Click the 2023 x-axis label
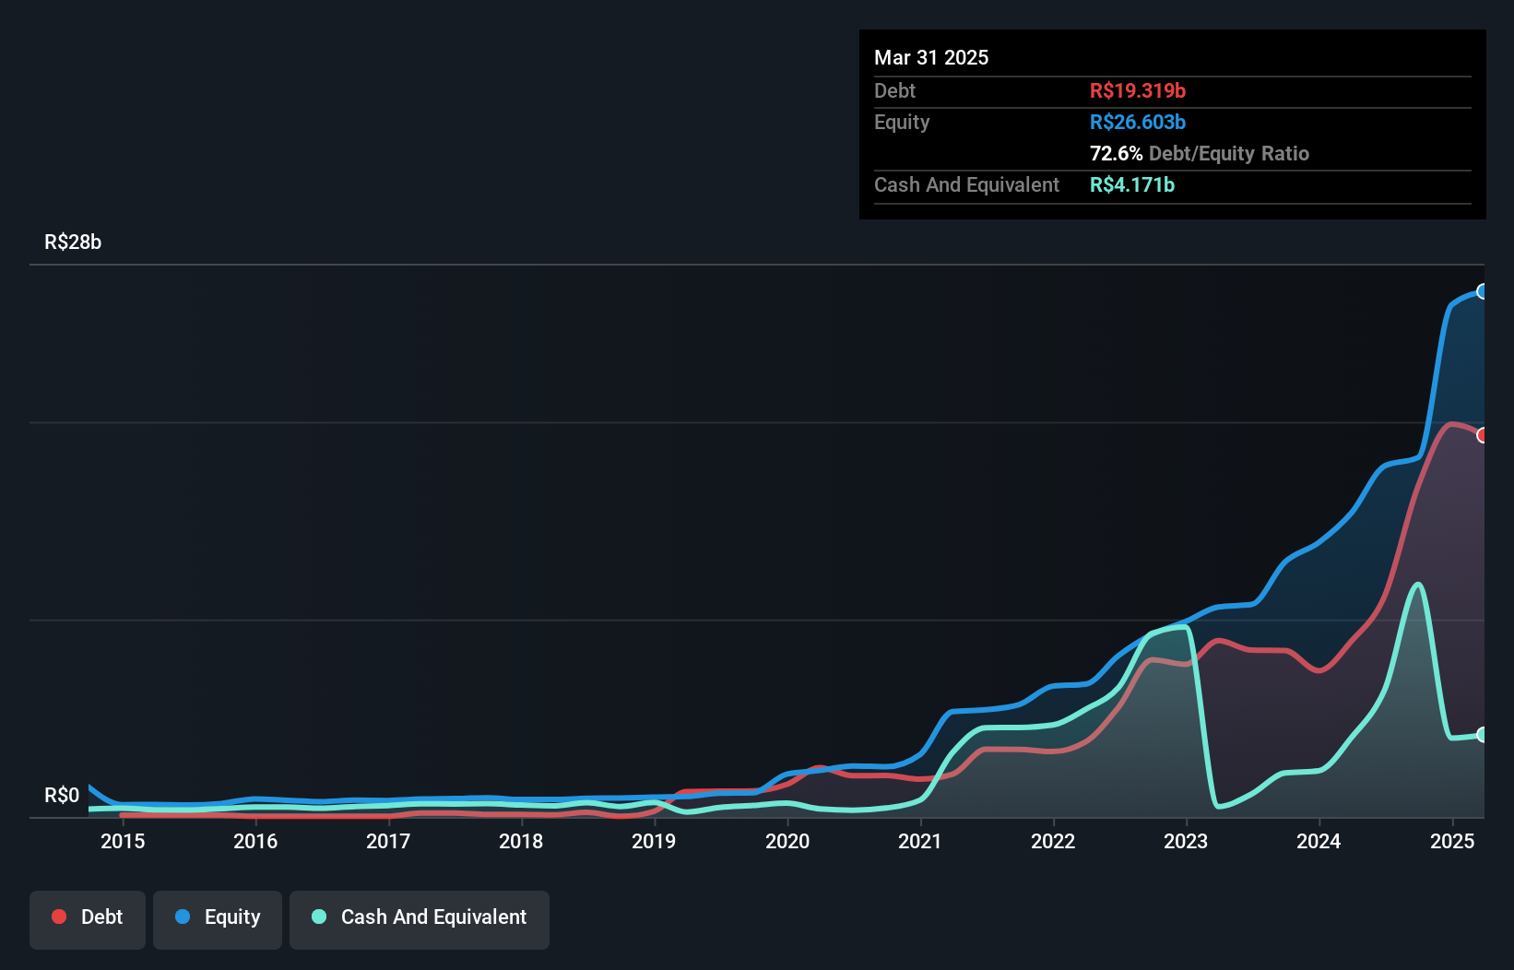This screenshot has width=1514, height=970. (x=1186, y=841)
